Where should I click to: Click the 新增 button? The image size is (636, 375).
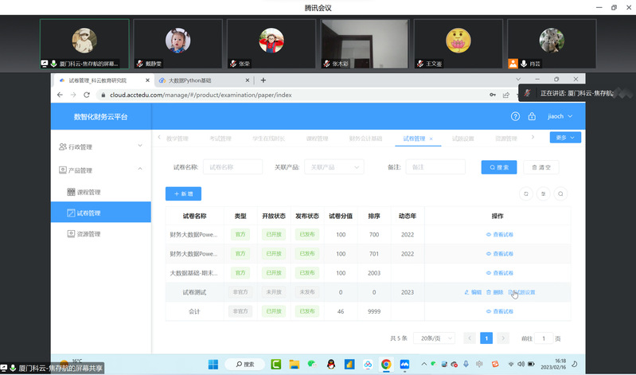pos(183,193)
